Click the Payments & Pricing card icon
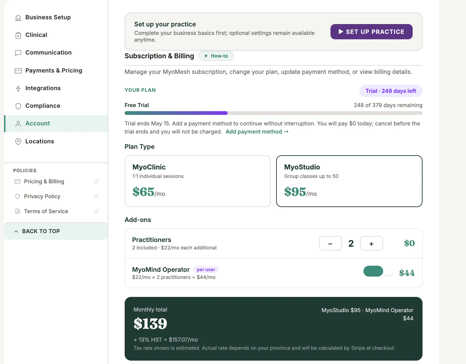Screen dimensions: 466x364 pyautogui.click(x=18, y=71)
